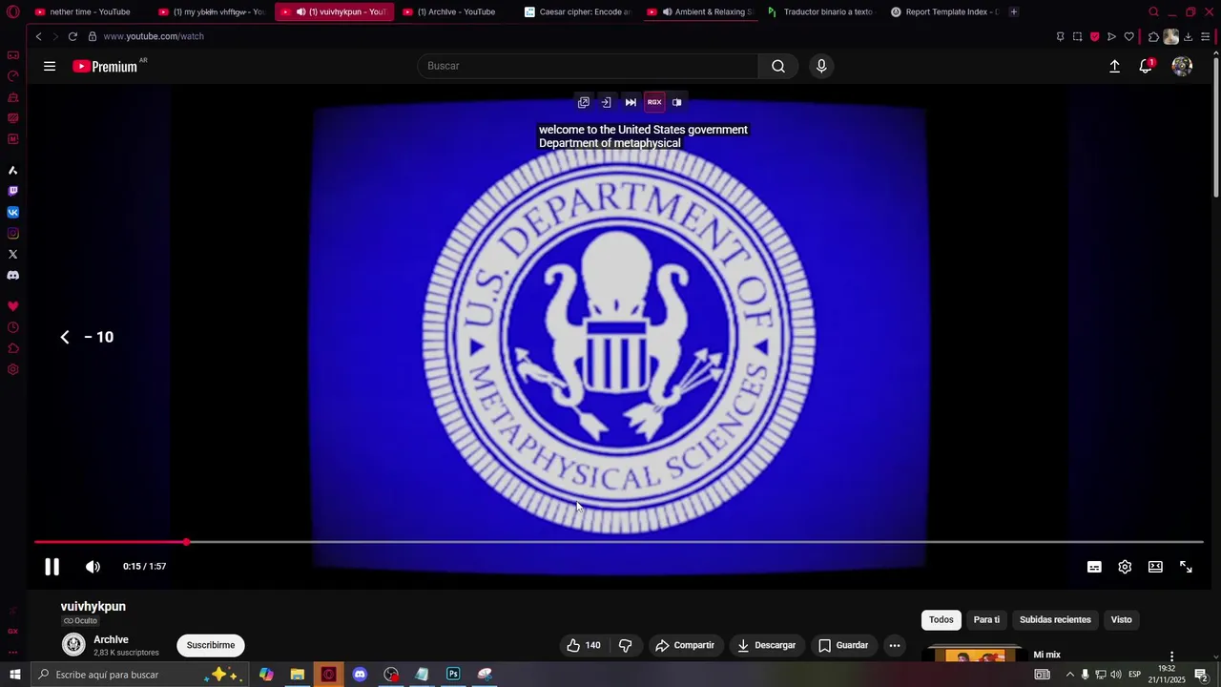This screenshot has width=1221, height=687.
Task: Save video with the Guardar button
Action: coord(843,646)
